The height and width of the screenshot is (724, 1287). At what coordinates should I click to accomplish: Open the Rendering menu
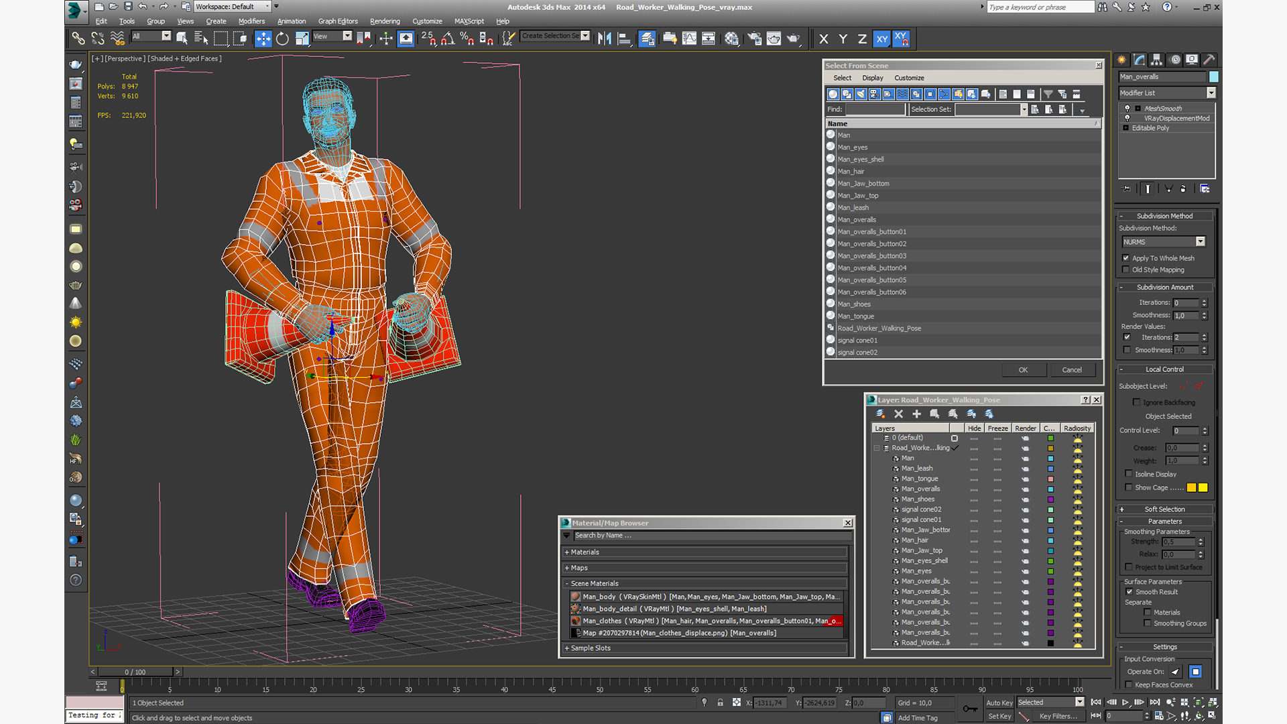384,21
